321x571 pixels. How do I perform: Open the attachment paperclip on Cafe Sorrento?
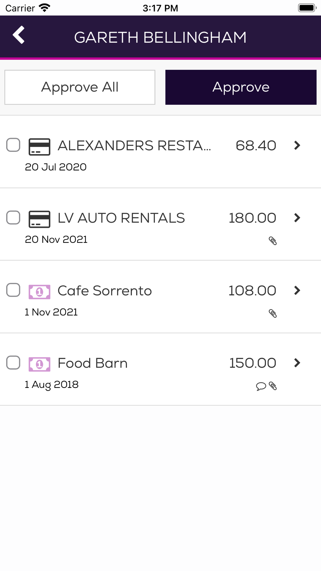point(273,313)
